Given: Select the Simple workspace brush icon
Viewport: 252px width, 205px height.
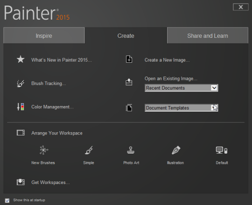Looking at the screenshot, I should click(89, 150).
